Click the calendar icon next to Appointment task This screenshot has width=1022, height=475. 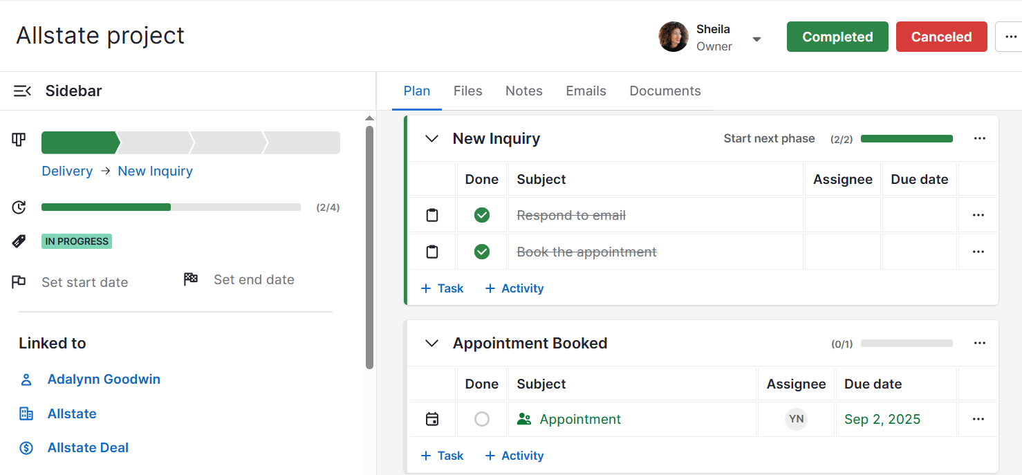pos(431,419)
